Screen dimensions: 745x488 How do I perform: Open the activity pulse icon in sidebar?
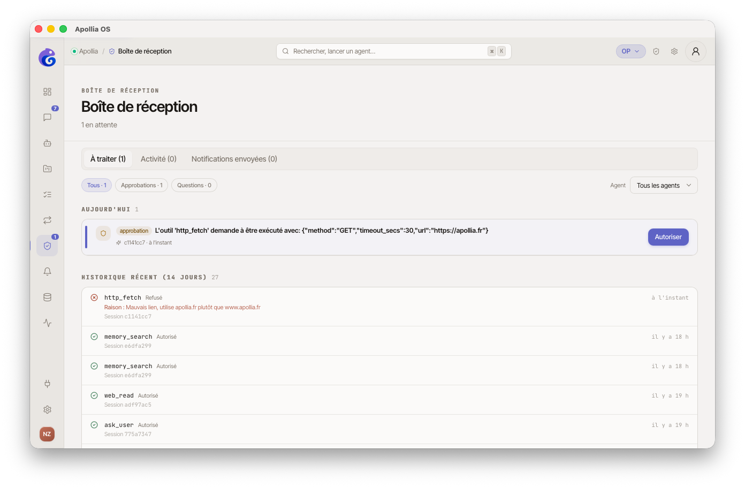click(x=47, y=323)
